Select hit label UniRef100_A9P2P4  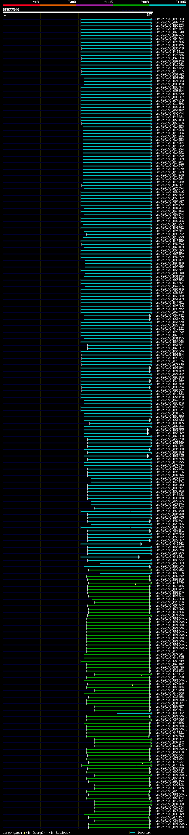tap(170, 426)
